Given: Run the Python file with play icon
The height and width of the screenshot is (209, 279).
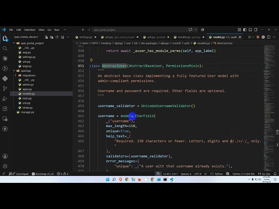Looking at the screenshot, I should click(x=249, y=37).
